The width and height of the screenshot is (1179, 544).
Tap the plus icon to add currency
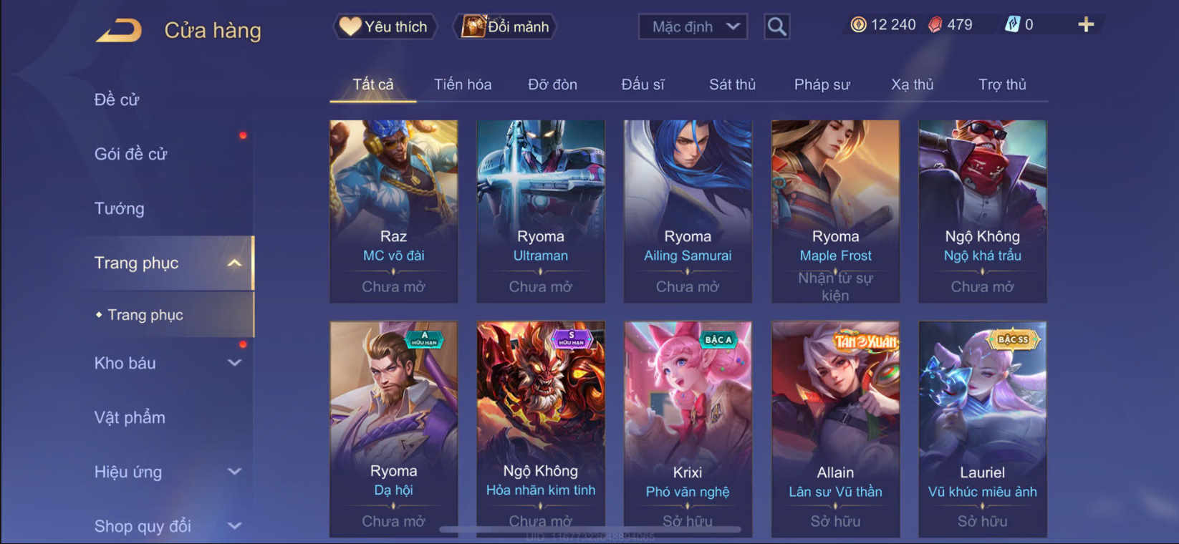point(1086,24)
